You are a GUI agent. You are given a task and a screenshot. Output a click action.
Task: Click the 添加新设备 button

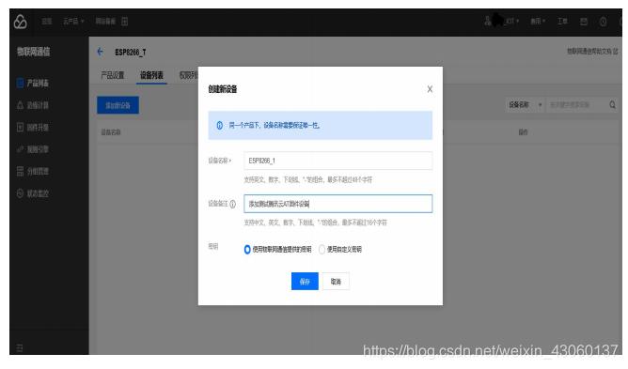118,105
